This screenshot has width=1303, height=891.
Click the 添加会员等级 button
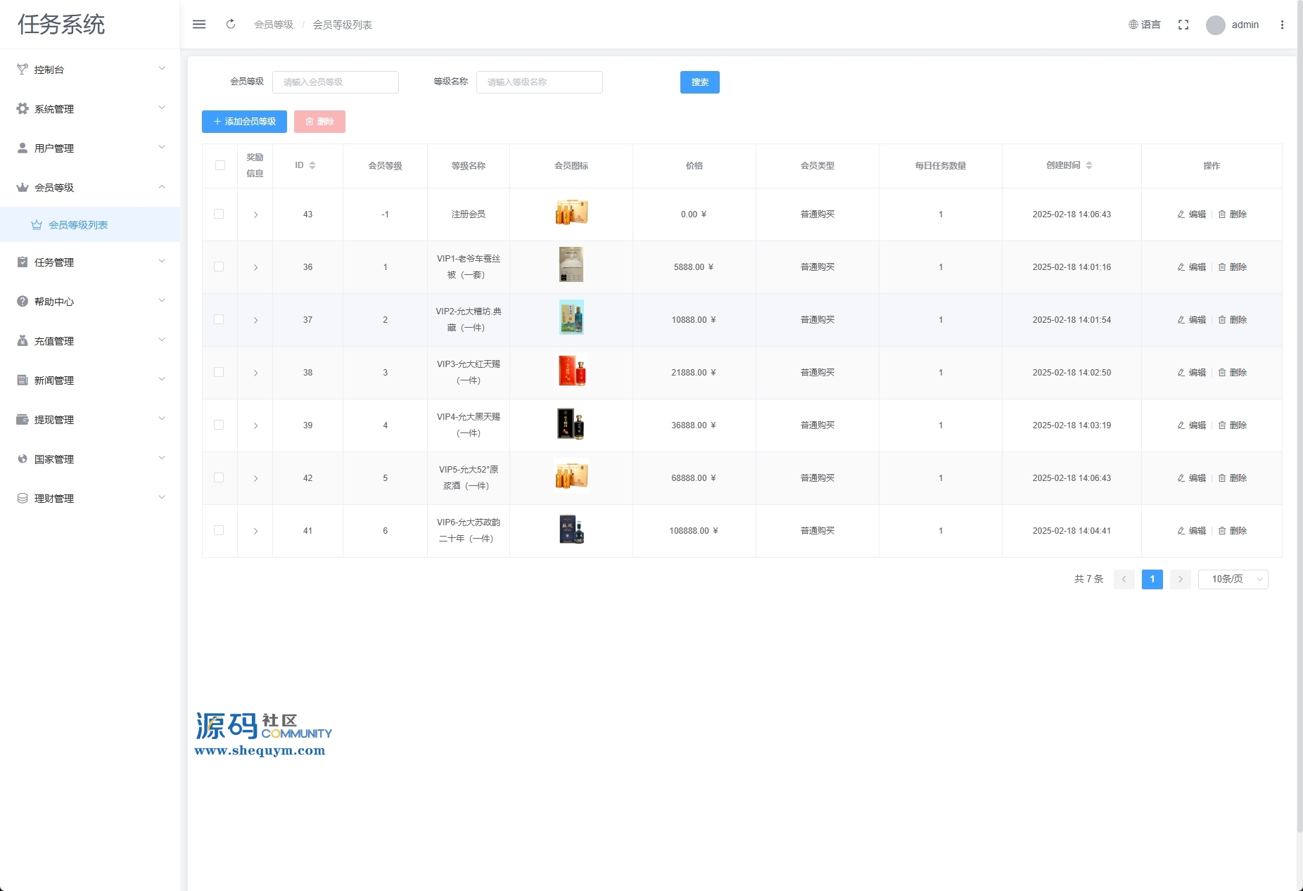pos(244,122)
